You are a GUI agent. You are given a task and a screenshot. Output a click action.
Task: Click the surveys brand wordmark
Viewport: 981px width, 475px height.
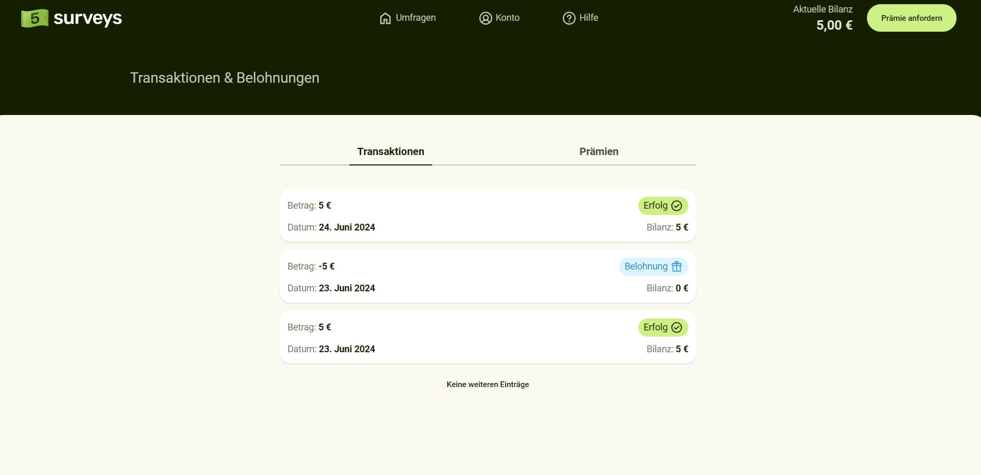point(87,18)
